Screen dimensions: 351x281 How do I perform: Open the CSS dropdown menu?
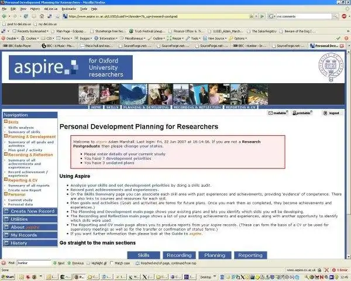47,38
